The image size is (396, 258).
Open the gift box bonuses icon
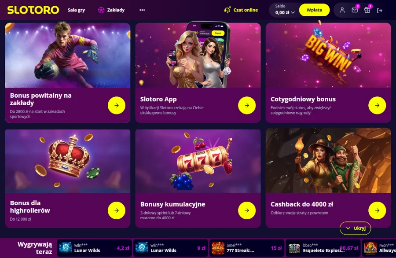[x=367, y=10]
